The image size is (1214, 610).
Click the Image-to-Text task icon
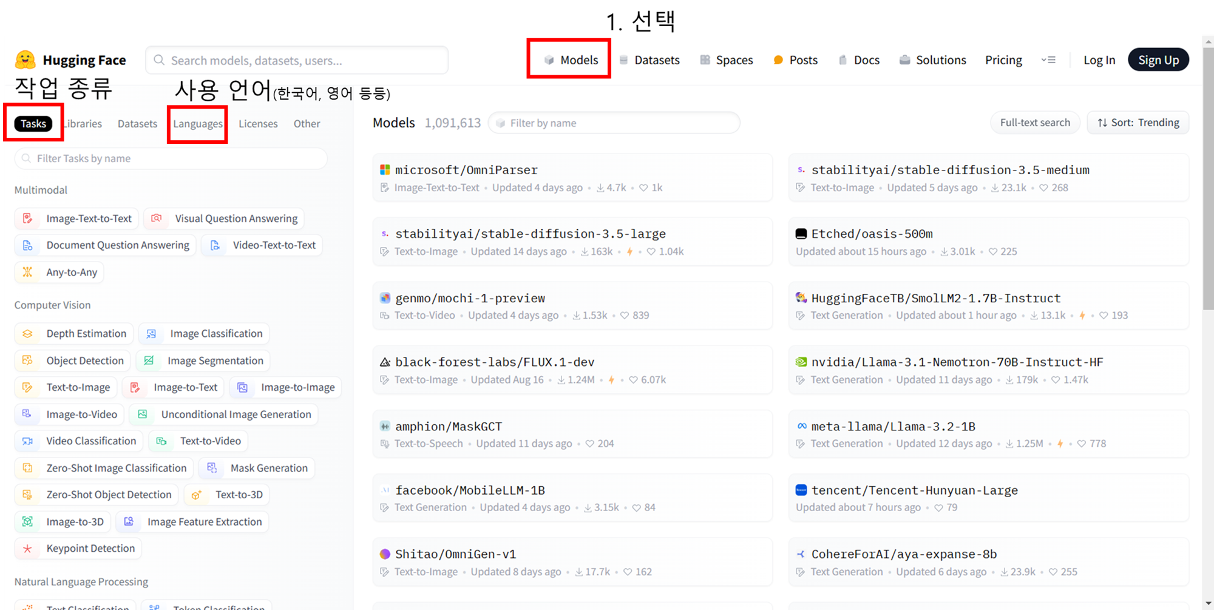(x=135, y=387)
